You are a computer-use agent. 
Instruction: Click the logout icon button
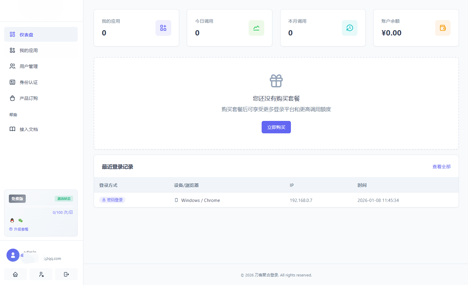(67, 274)
